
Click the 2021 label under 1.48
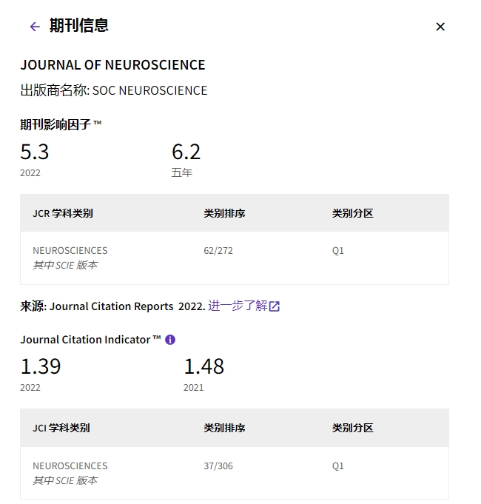click(193, 388)
